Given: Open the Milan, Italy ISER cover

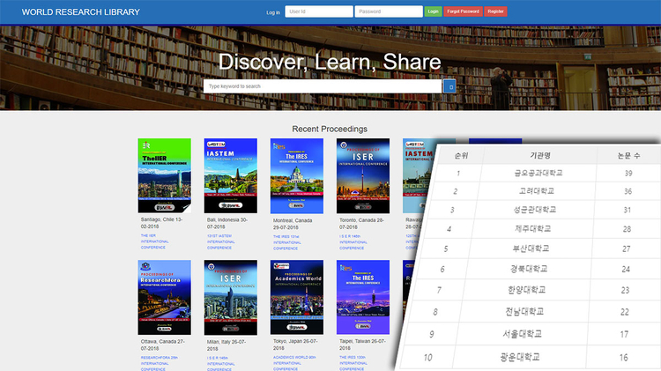Looking at the screenshot, I should [231, 297].
